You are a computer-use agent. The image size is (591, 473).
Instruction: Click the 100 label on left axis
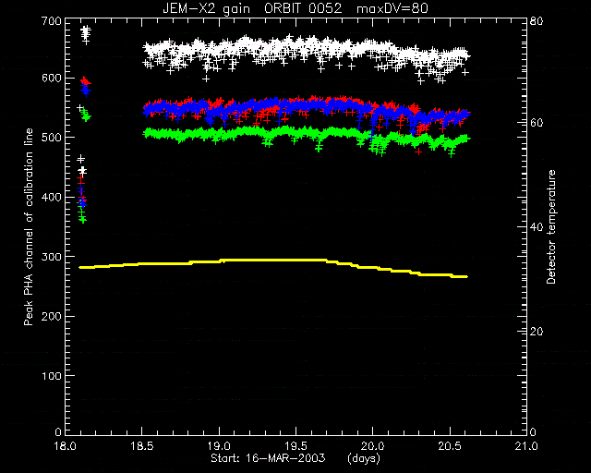(x=52, y=375)
